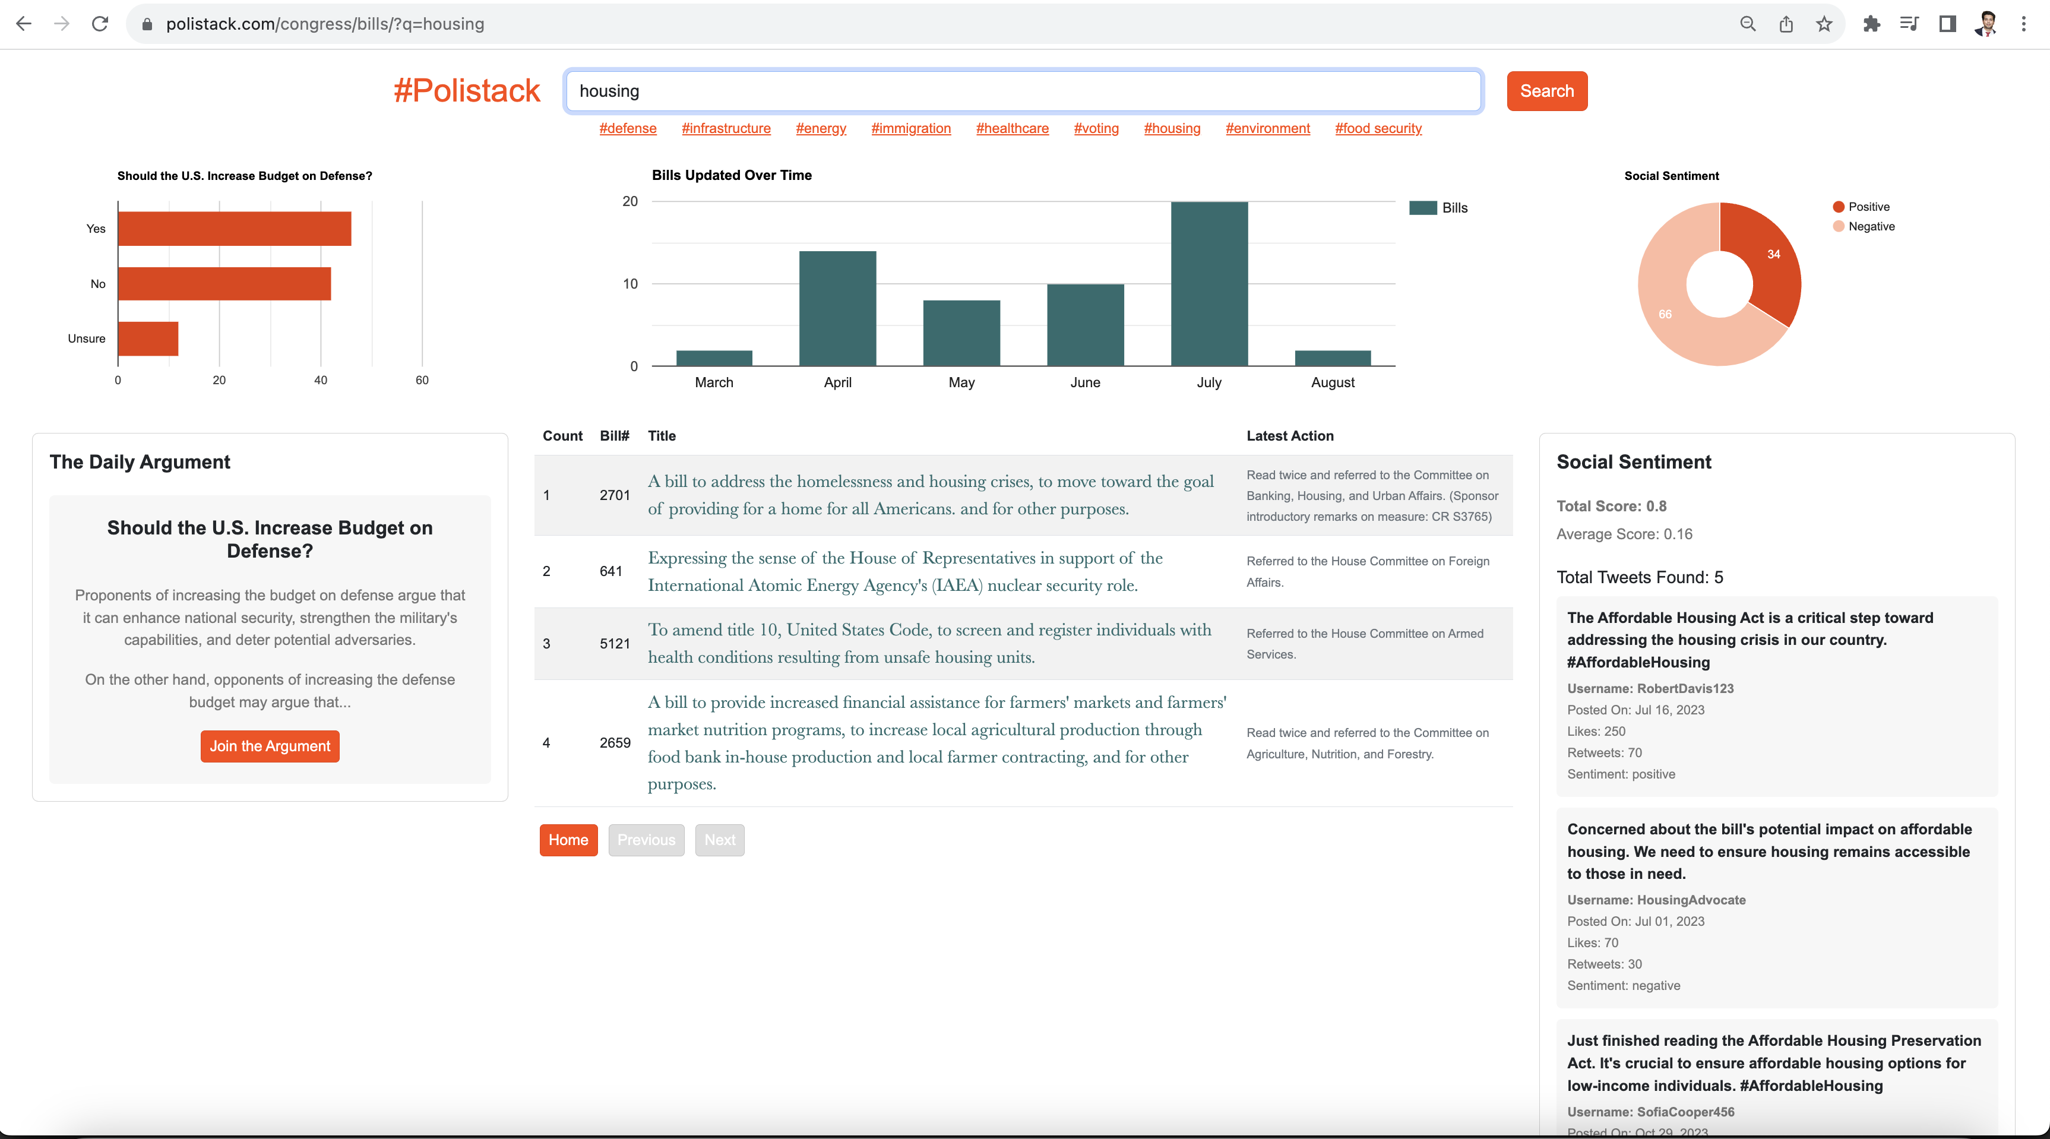Click the Yes bar in defense chart
Image resolution: width=2050 pixels, height=1139 pixels.
coord(235,229)
